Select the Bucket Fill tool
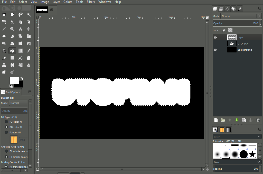This screenshot has height=174, width=263. (12, 51)
